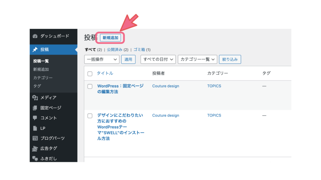Viewport: 321px width, 180px height.
Task: Click the Media icon beside メディア
Action: tap(35, 98)
